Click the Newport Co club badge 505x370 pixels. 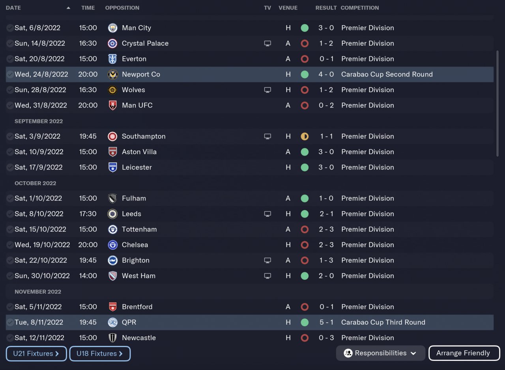[x=112, y=74]
